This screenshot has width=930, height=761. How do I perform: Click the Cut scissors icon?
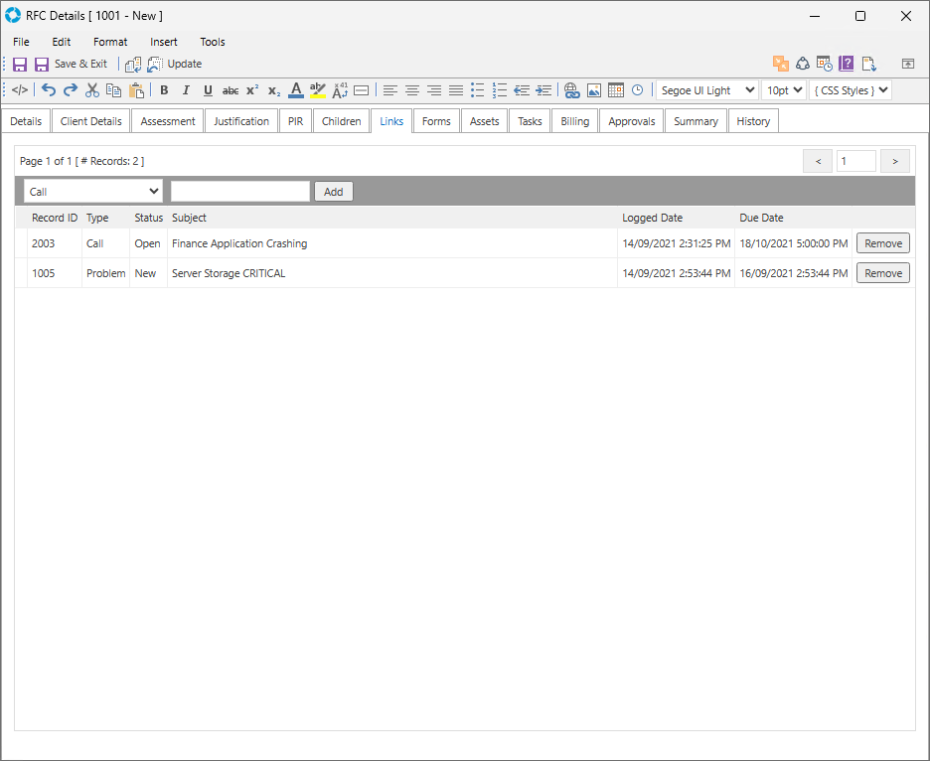pos(92,90)
